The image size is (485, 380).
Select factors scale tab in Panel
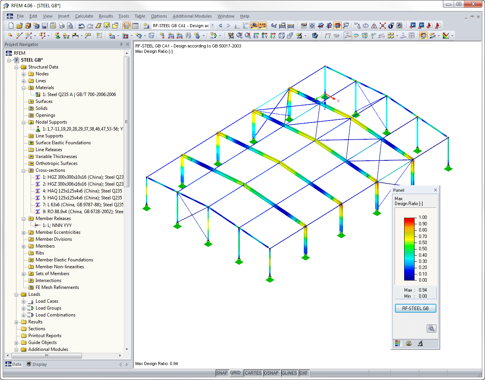(409, 343)
